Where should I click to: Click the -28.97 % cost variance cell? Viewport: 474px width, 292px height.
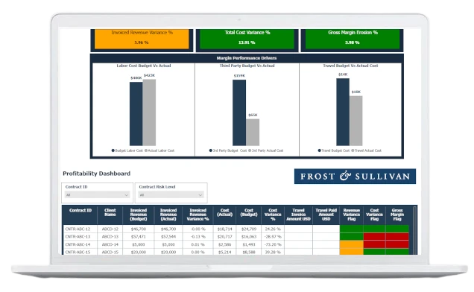[x=273, y=237]
